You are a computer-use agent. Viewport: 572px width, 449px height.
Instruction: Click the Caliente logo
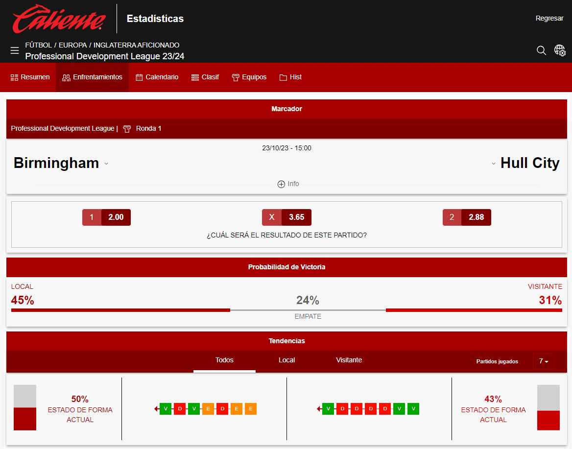coord(59,19)
